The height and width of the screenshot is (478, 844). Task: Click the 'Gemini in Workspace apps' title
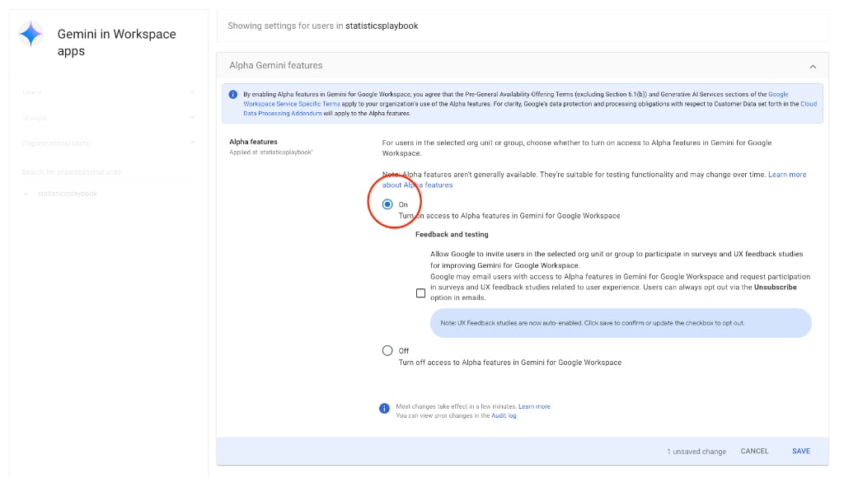[x=117, y=43]
